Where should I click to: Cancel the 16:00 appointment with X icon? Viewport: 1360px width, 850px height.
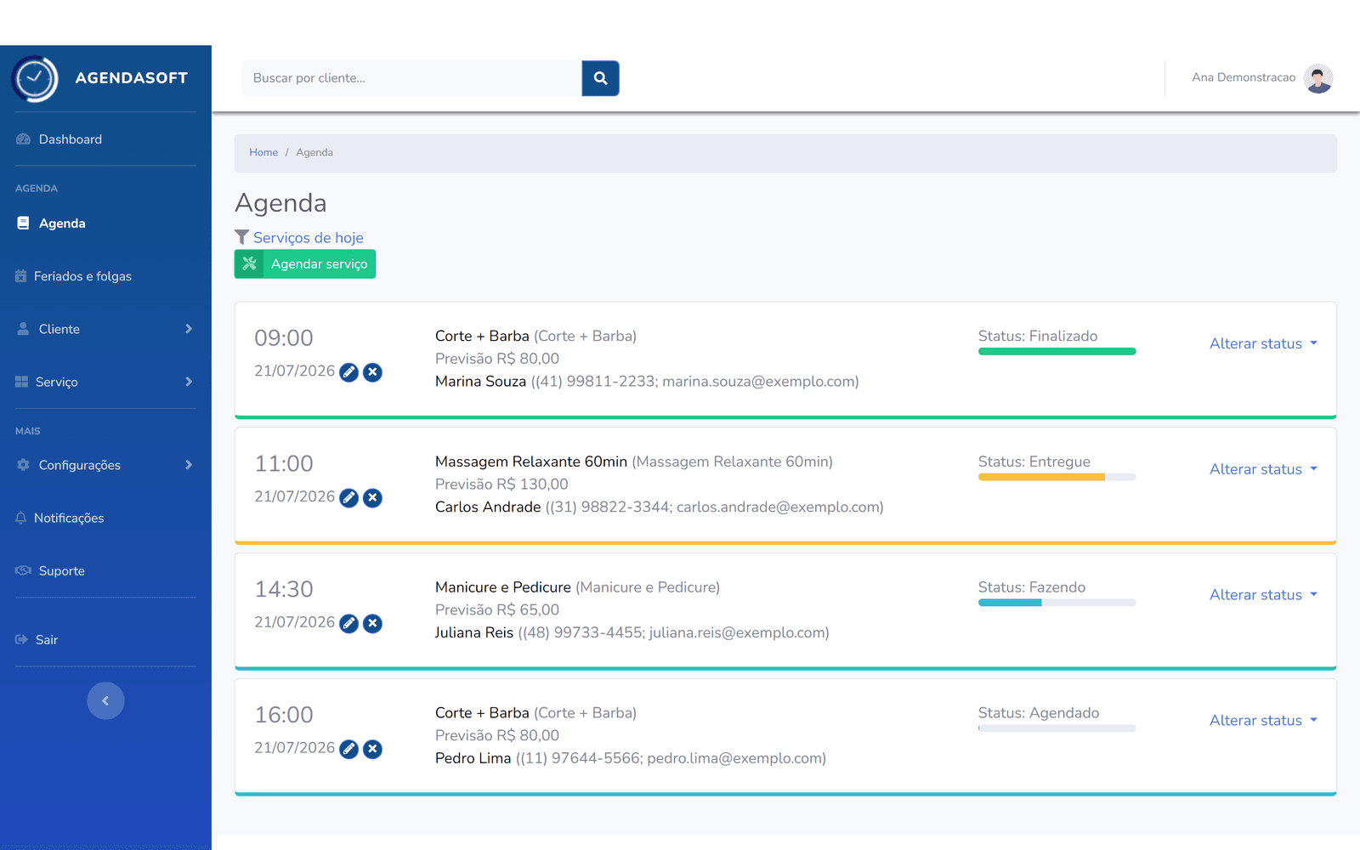pyautogui.click(x=372, y=749)
